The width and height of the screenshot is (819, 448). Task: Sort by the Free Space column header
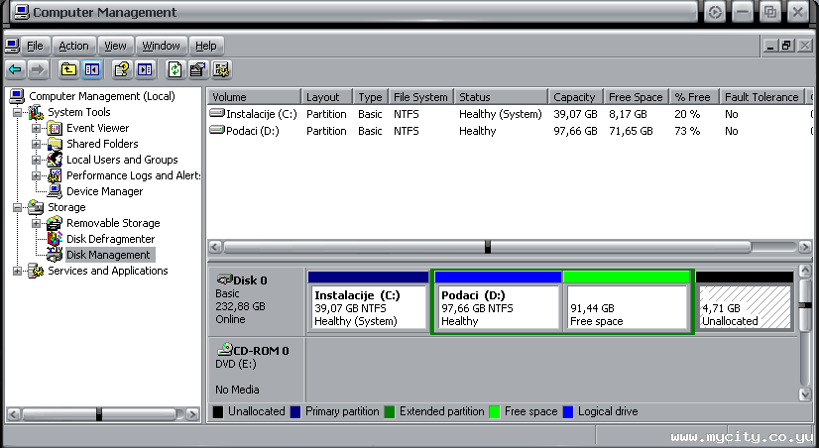637,97
